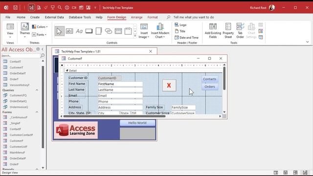The height and width of the screenshot is (176, 313).
Task: Open the Colors theme dropdown
Action: (40, 27)
